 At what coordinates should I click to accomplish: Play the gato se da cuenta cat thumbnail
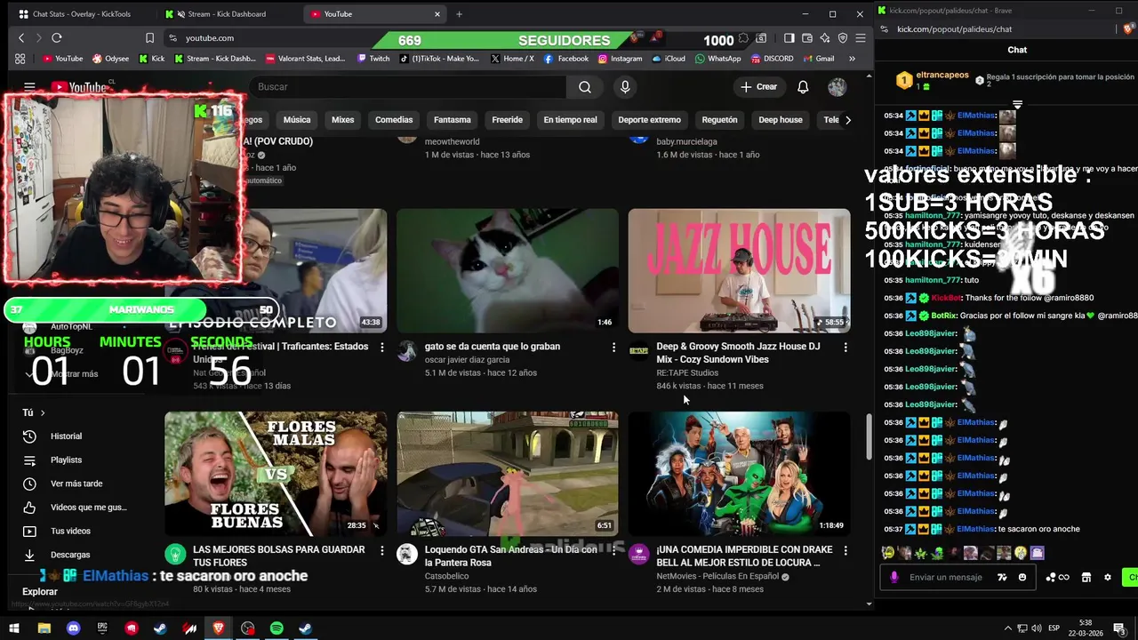point(508,270)
